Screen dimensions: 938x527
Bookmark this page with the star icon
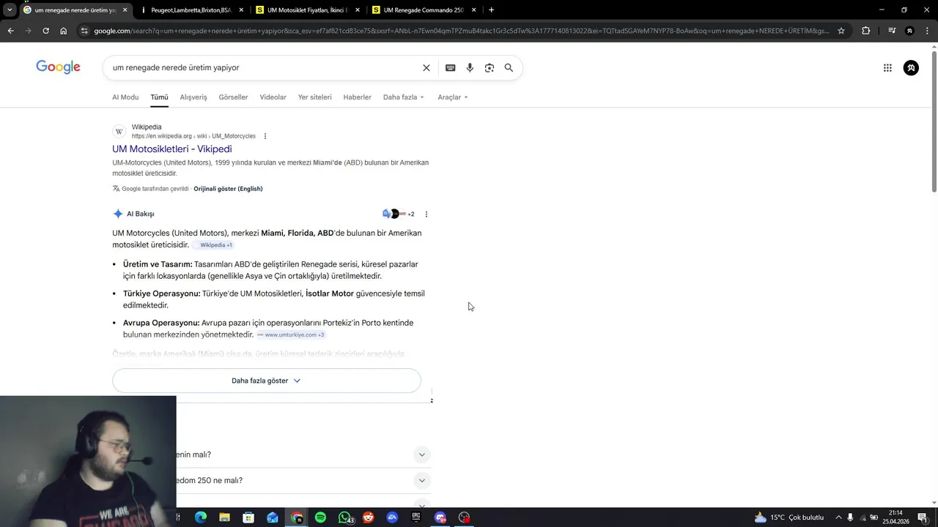pyautogui.click(x=841, y=31)
